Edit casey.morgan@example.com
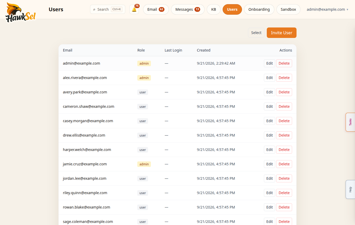Image resolution: width=355 pixels, height=225 pixels. coord(270,121)
